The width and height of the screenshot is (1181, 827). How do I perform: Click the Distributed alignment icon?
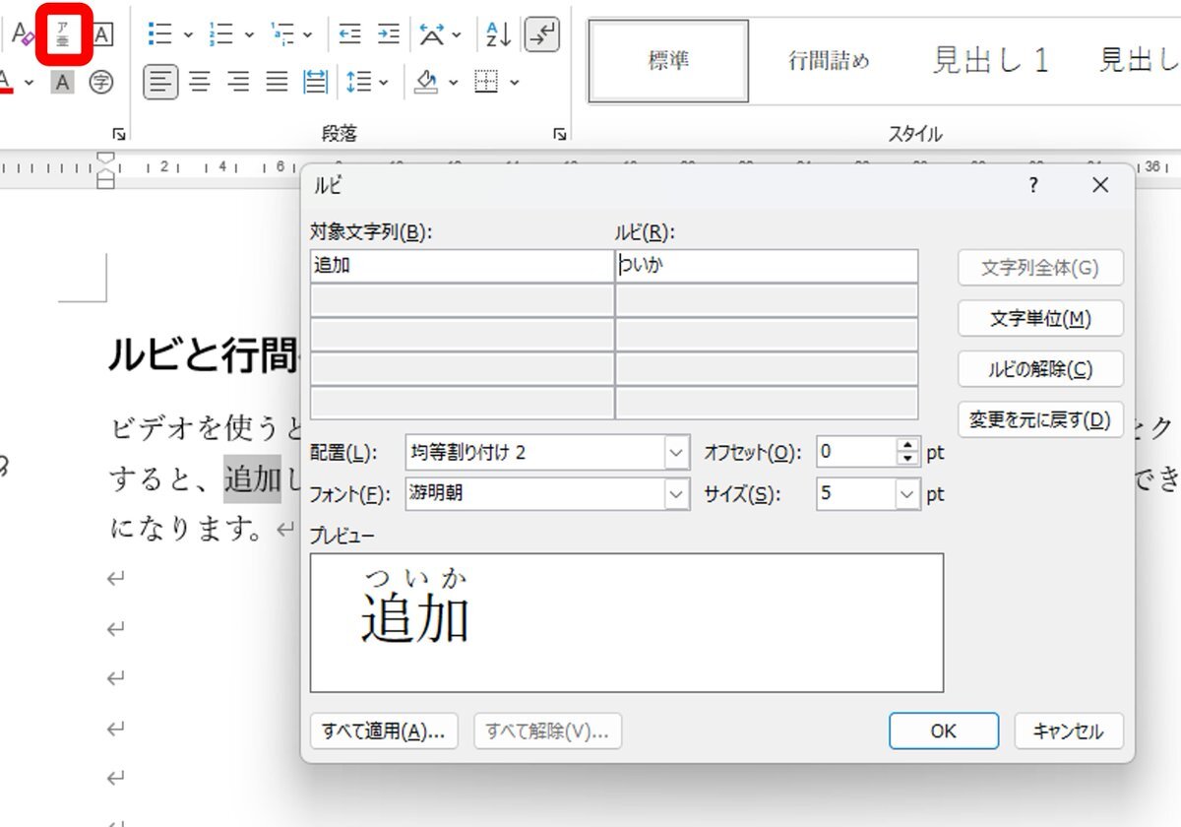pos(316,83)
